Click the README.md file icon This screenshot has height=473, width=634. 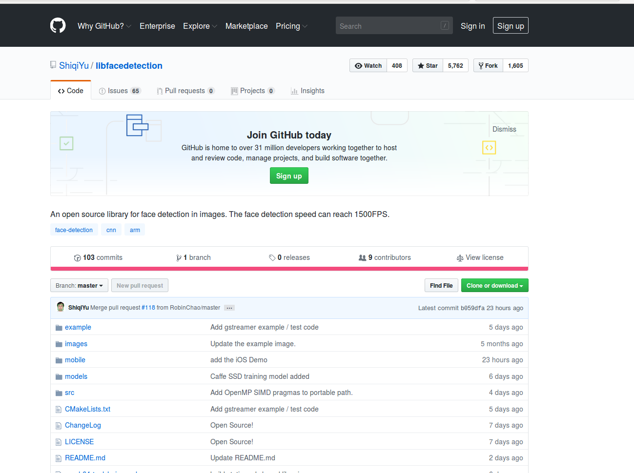[x=59, y=458]
